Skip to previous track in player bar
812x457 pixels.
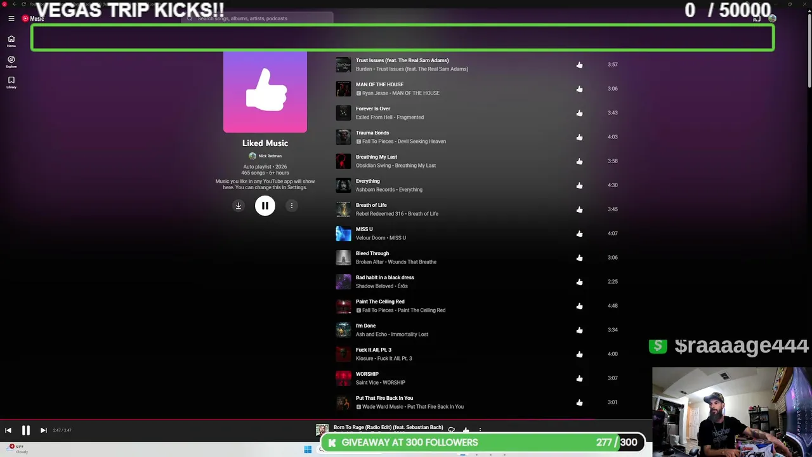8,430
